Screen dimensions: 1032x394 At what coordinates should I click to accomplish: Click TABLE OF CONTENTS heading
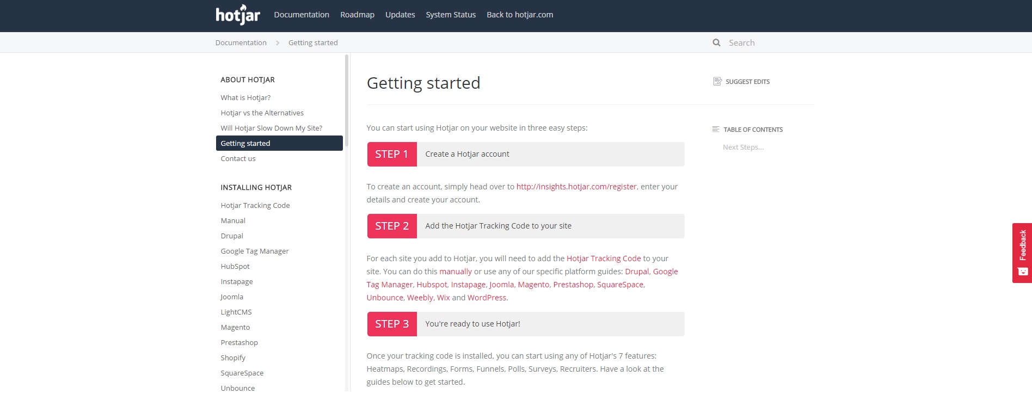click(x=753, y=130)
